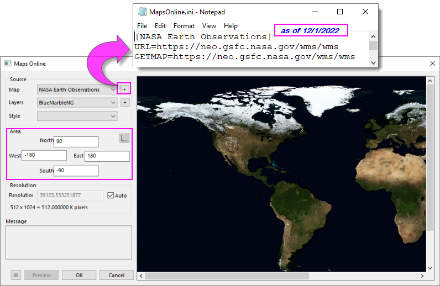Open the Map dropdown NASA Earth Observations
This screenshot has width=440, height=286.
pyautogui.click(x=77, y=89)
